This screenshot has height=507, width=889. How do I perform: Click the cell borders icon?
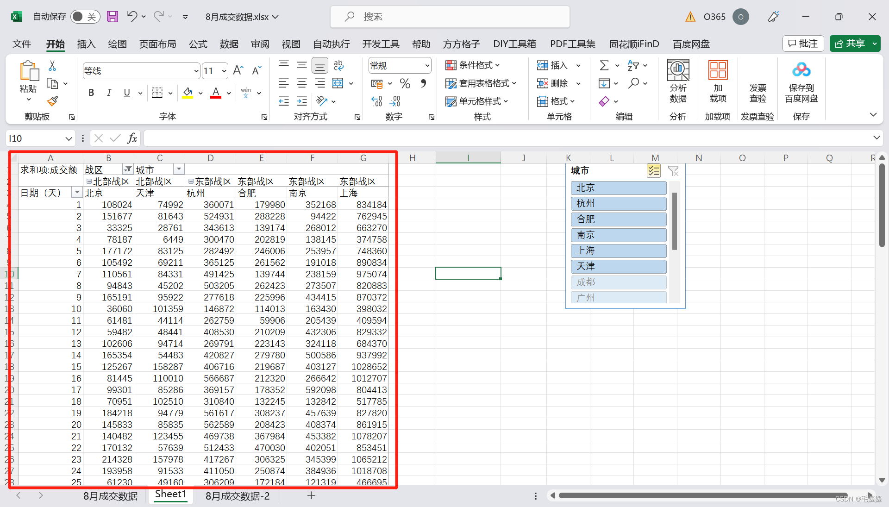coord(157,93)
